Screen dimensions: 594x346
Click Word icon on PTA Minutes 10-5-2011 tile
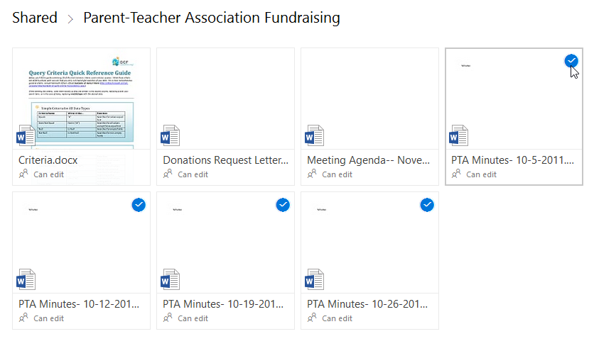point(458,135)
